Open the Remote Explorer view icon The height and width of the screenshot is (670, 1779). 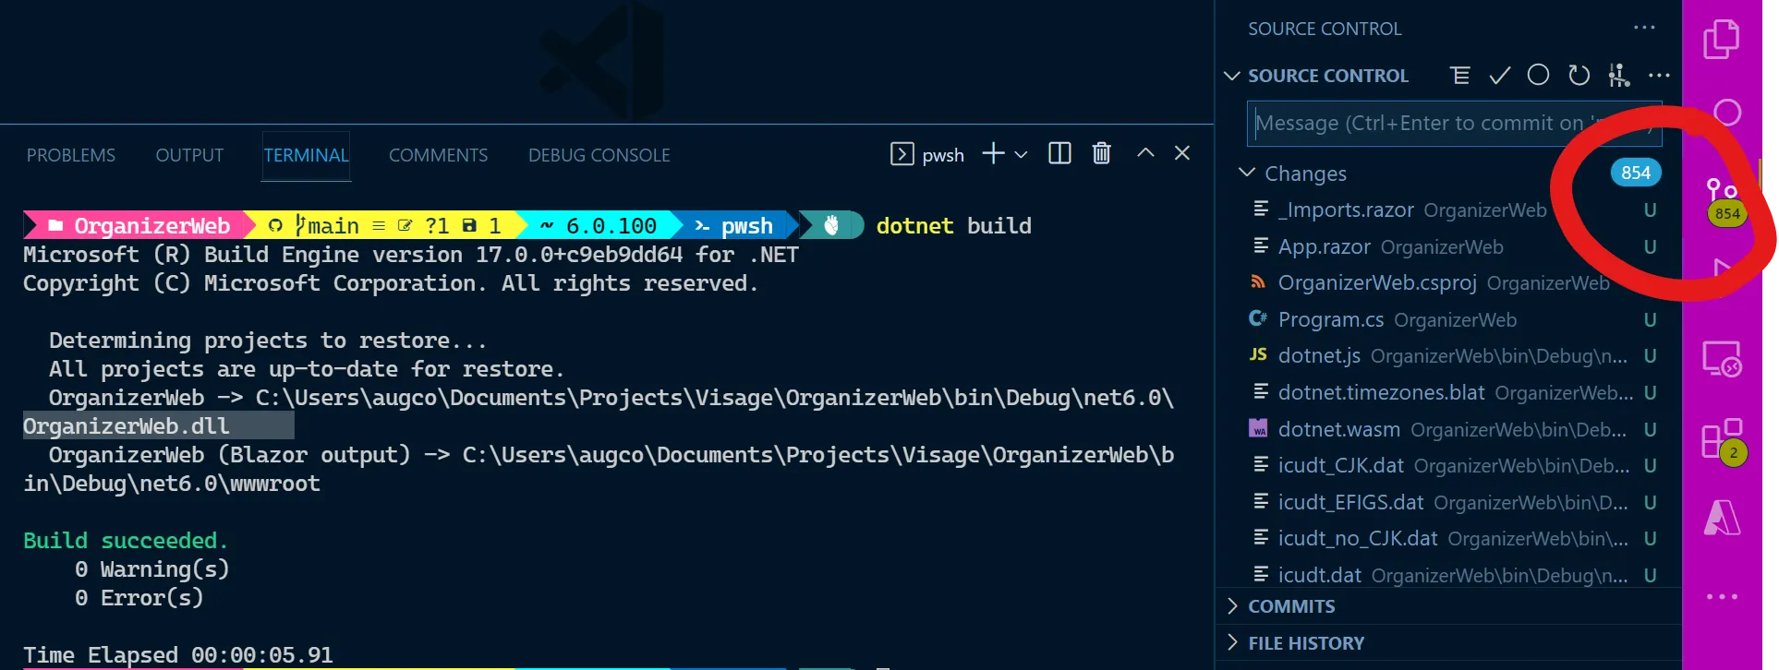click(x=1722, y=359)
